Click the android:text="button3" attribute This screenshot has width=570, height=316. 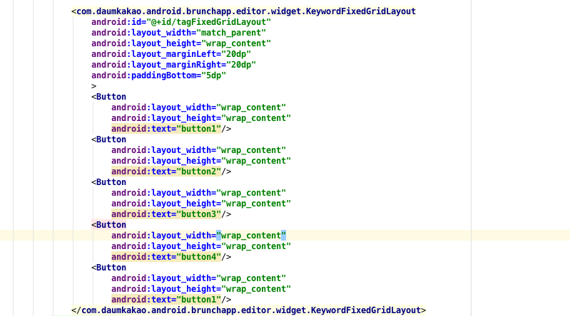166,214
